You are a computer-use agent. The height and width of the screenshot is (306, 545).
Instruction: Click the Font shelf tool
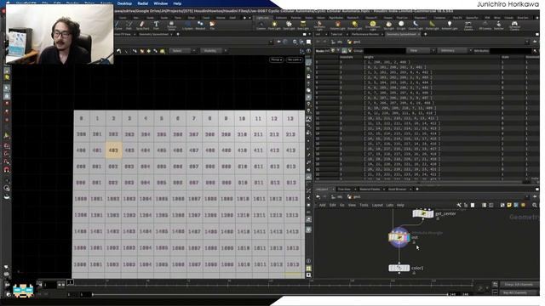coord(156,25)
